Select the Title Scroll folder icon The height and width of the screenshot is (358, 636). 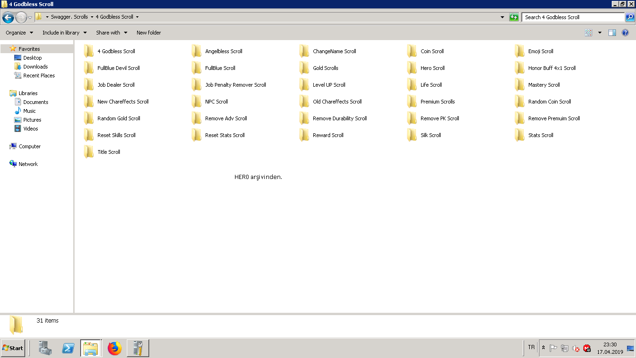point(89,152)
